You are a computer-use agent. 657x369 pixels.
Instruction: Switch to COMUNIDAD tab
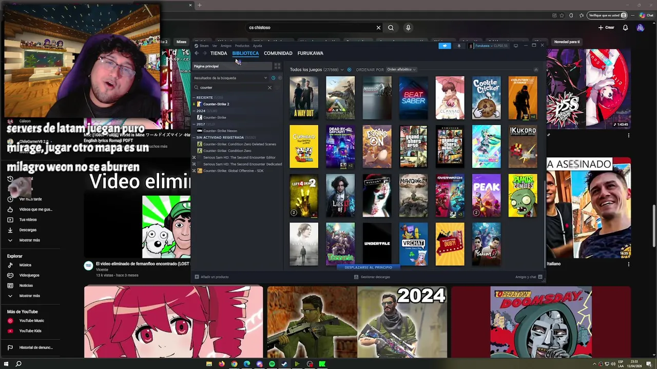(278, 53)
